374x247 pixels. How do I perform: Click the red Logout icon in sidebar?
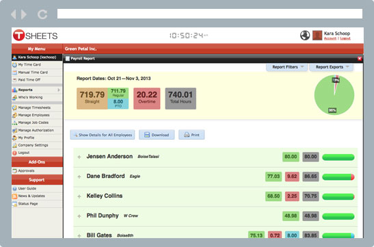point(14,153)
